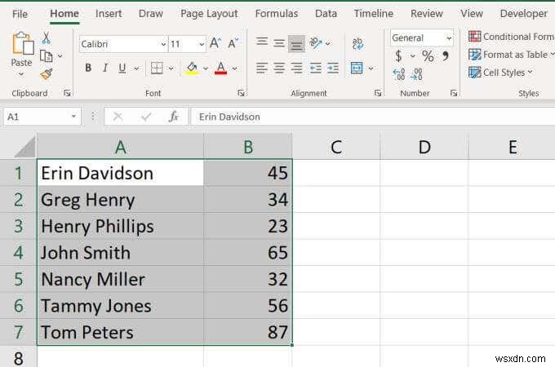Image resolution: width=555 pixels, height=367 pixels.
Task: Open fill color palette dropdown arrow
Action: click(x=206, y=68)
